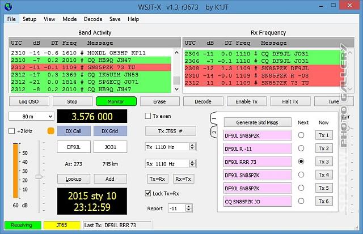Image resolution: width=363 pixels, height=234 pixels.
Task: Change the Report -11 value spinner
Action: click(x=189, y=209)
